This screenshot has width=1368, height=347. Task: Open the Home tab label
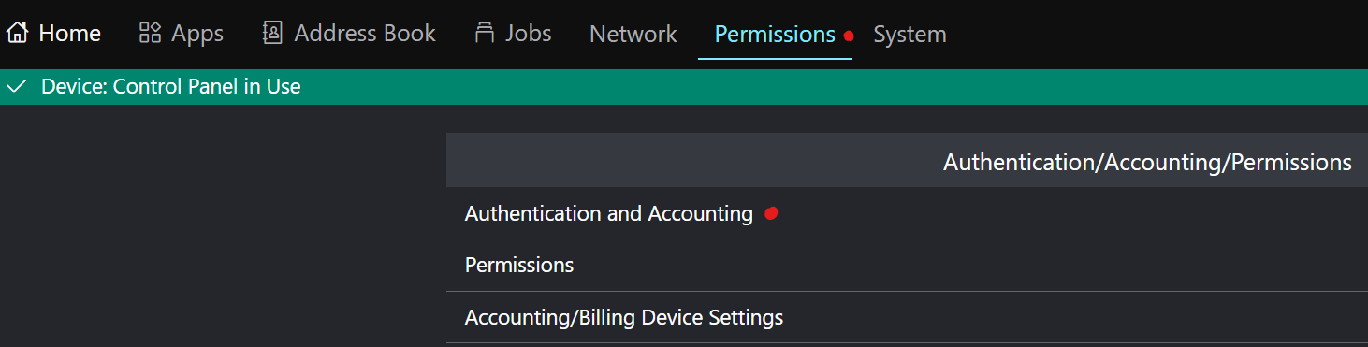point(69,34)
